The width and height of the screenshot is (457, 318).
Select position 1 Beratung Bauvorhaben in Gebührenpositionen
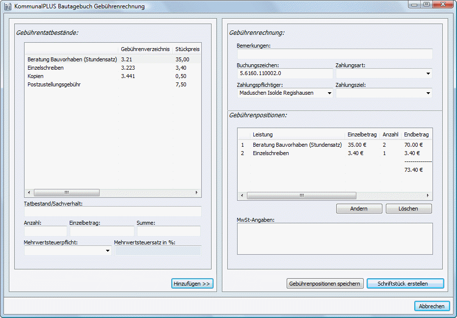pyautogui.click(x=297, y=145)
